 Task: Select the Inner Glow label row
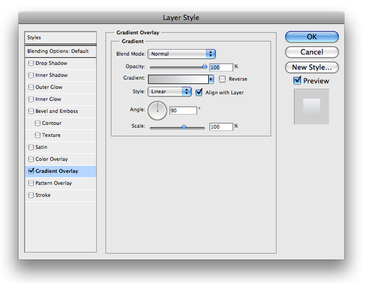(x=60, y=99)
